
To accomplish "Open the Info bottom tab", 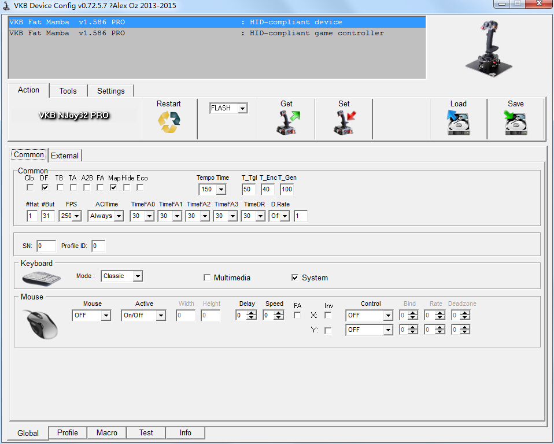I will click(x=185, y=432).
